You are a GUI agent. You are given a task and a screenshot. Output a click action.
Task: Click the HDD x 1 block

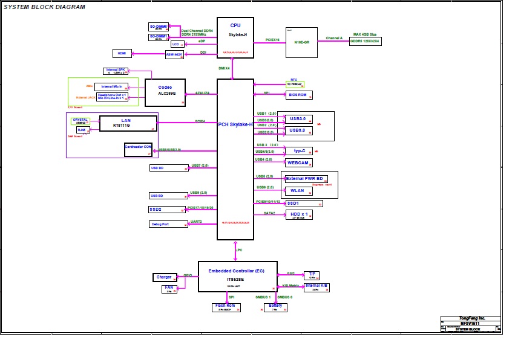pyautogui.click(x=299, y=214)
